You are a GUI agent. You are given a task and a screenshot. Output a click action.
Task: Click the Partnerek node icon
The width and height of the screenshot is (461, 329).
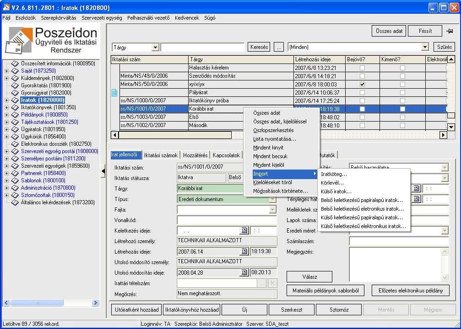click(15, 173)
